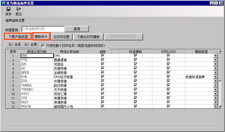Select the EMS code cell in row 1
This screenshot has width=225, height=132.
tap(37, 56)
